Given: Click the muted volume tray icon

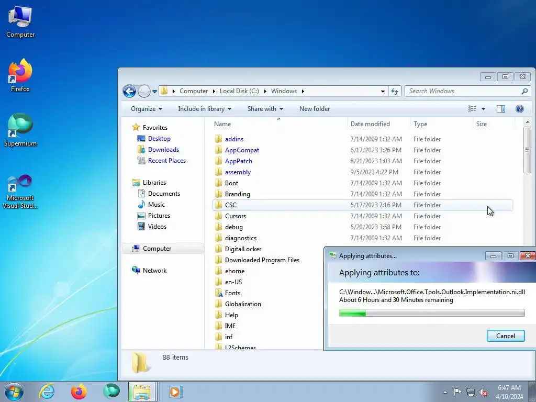Looking at the screenshot, I should click(483, 392).
